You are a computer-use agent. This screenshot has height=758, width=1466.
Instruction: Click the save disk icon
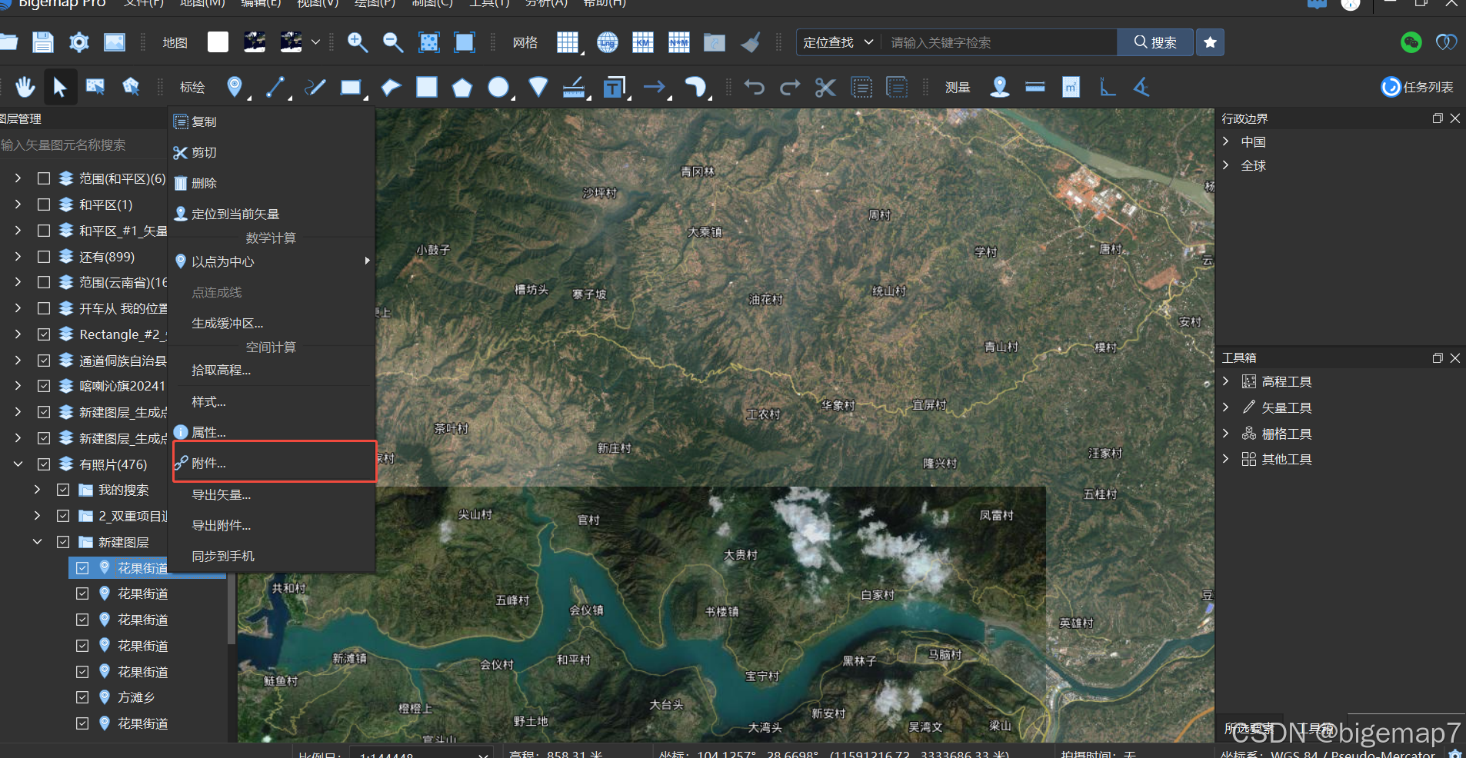(43, 42)
